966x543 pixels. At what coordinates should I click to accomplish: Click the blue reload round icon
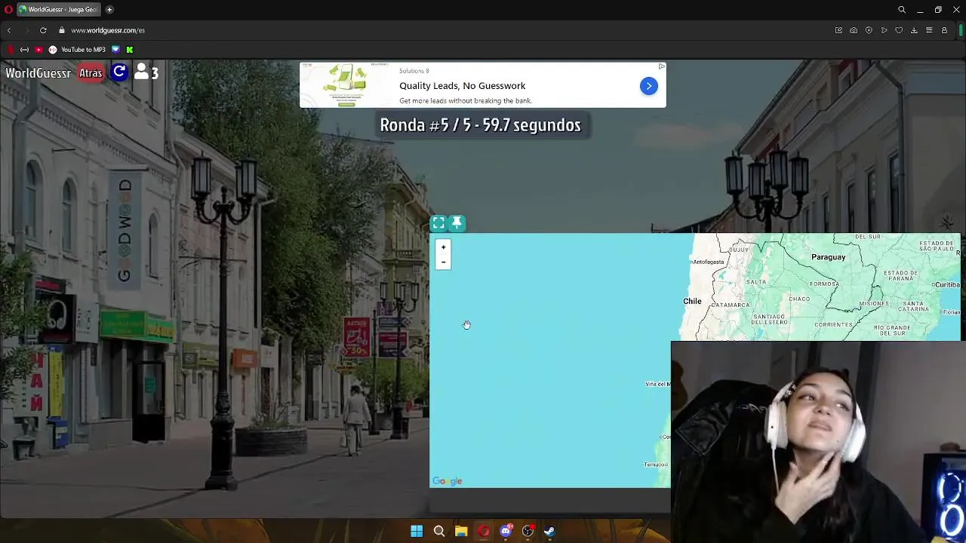pyautogui.click(x=119, y=72)
